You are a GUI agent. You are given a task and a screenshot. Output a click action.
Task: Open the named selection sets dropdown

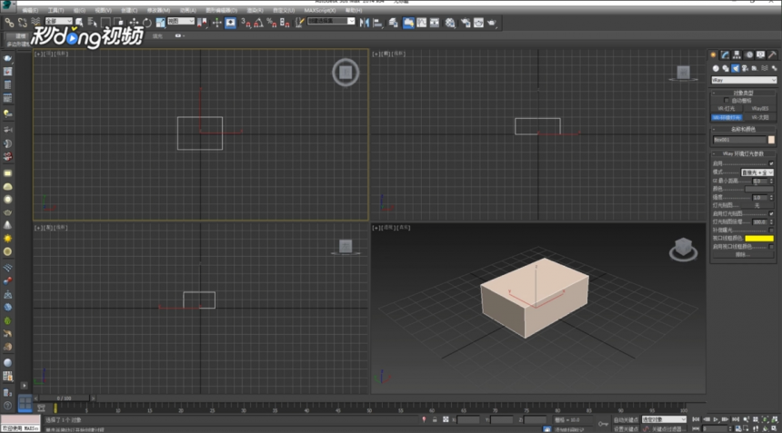coord(331,21)
